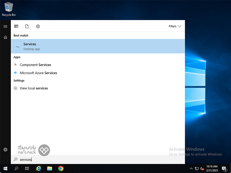Filter results by Documents icon
Screen dimensions: 231x173
pos(27,26)
